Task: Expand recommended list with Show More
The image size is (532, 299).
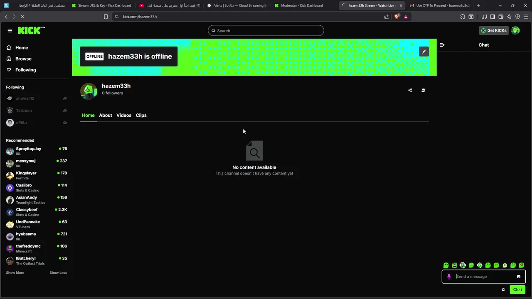Action: pyautogui.click(x=15, y=273)
